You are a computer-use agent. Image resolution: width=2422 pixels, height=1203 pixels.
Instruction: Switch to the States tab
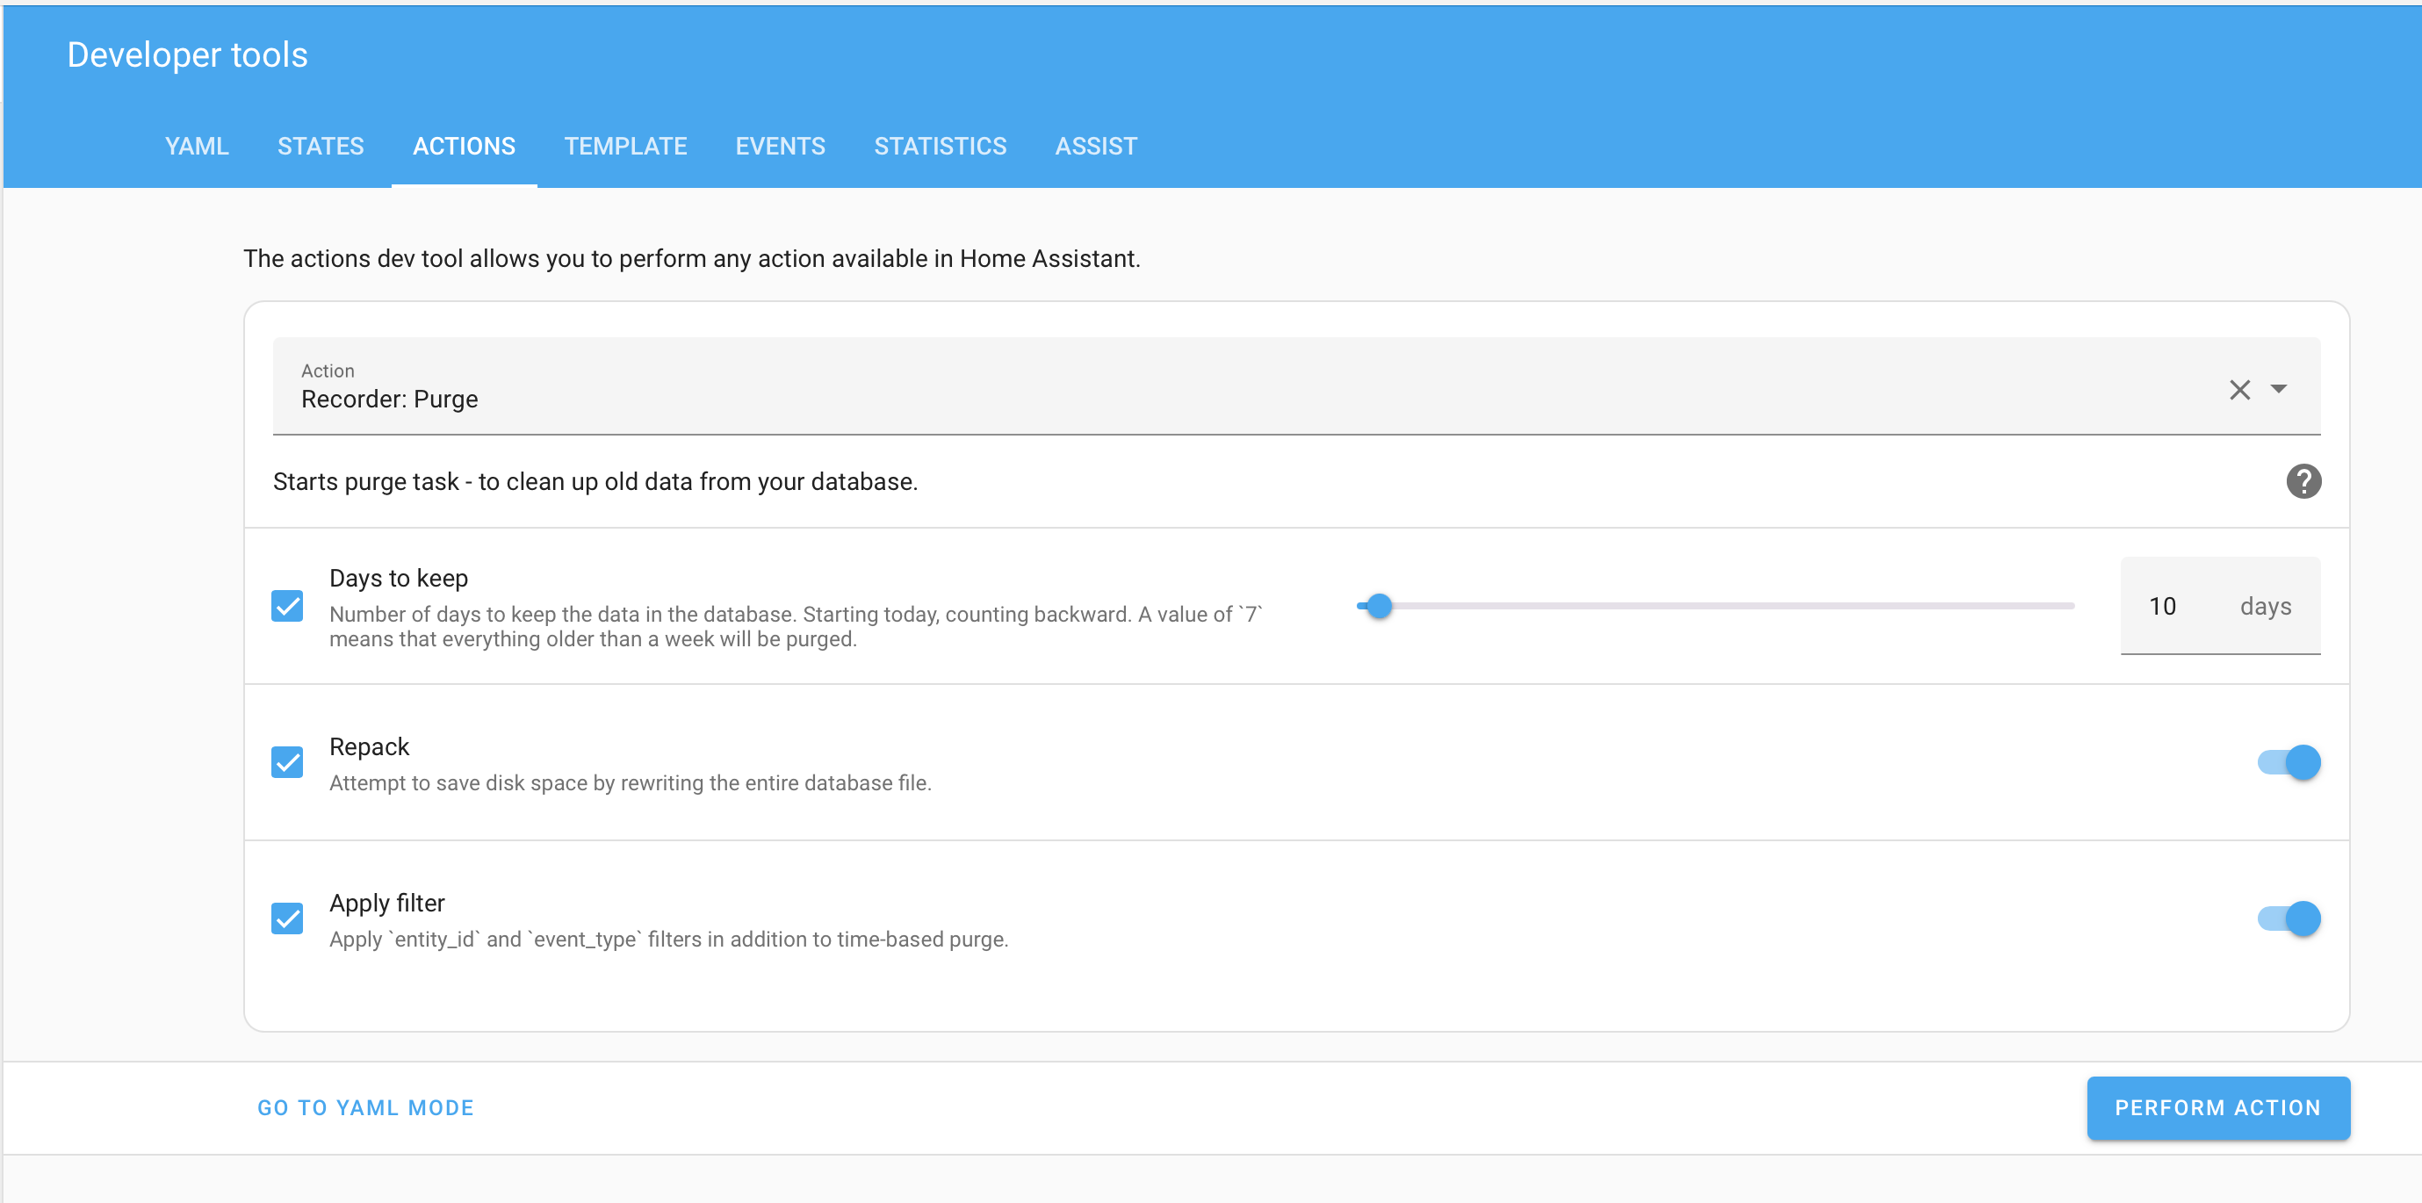[320, 147]
